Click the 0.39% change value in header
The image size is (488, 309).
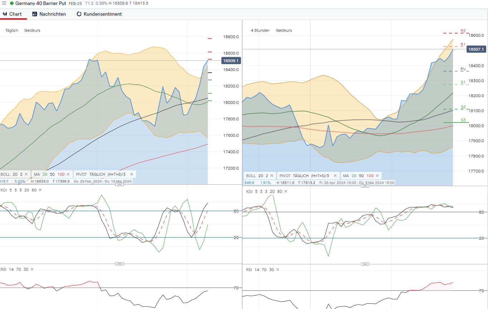[102, 3]
